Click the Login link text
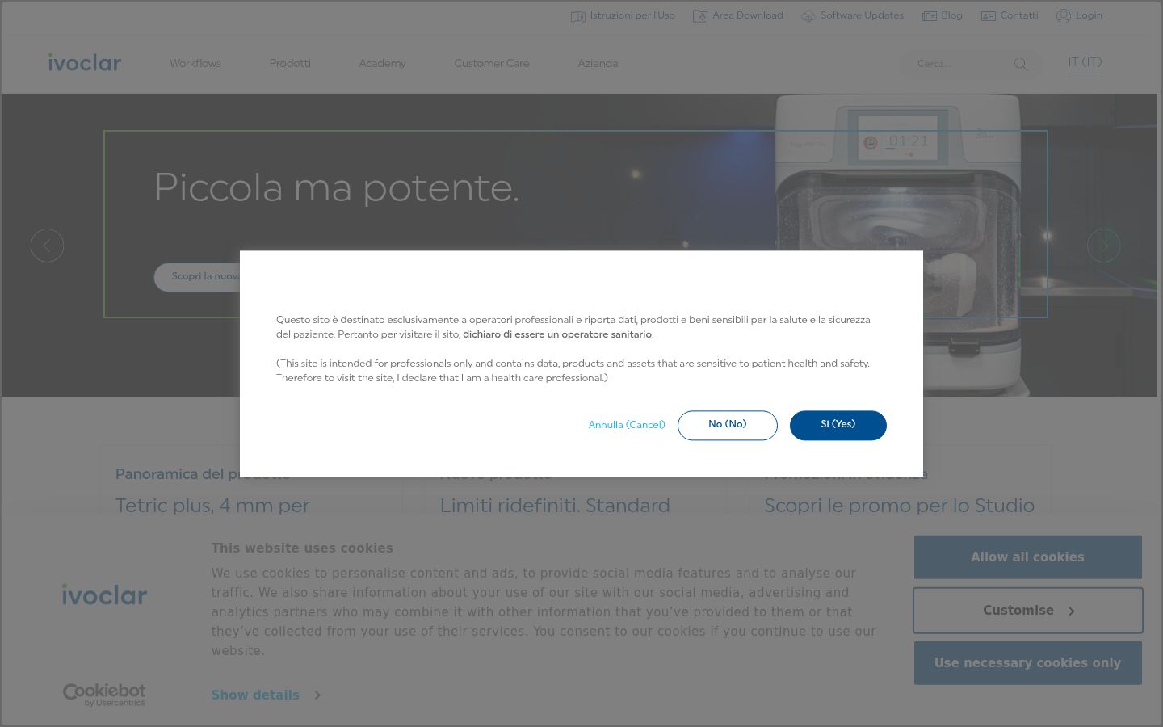This screenshot has height=727, width=1163. coord(1089,15)
